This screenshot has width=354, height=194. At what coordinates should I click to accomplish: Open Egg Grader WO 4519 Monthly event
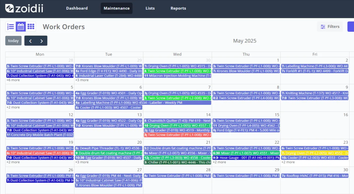177,130
